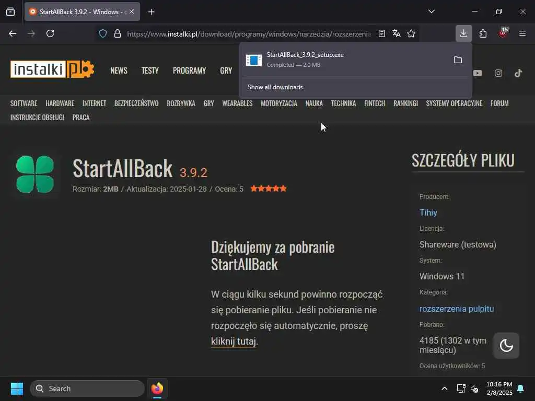The height and width of the screenshot is (401, 535).
Task: Reload the current page
Action: point(50,34)
